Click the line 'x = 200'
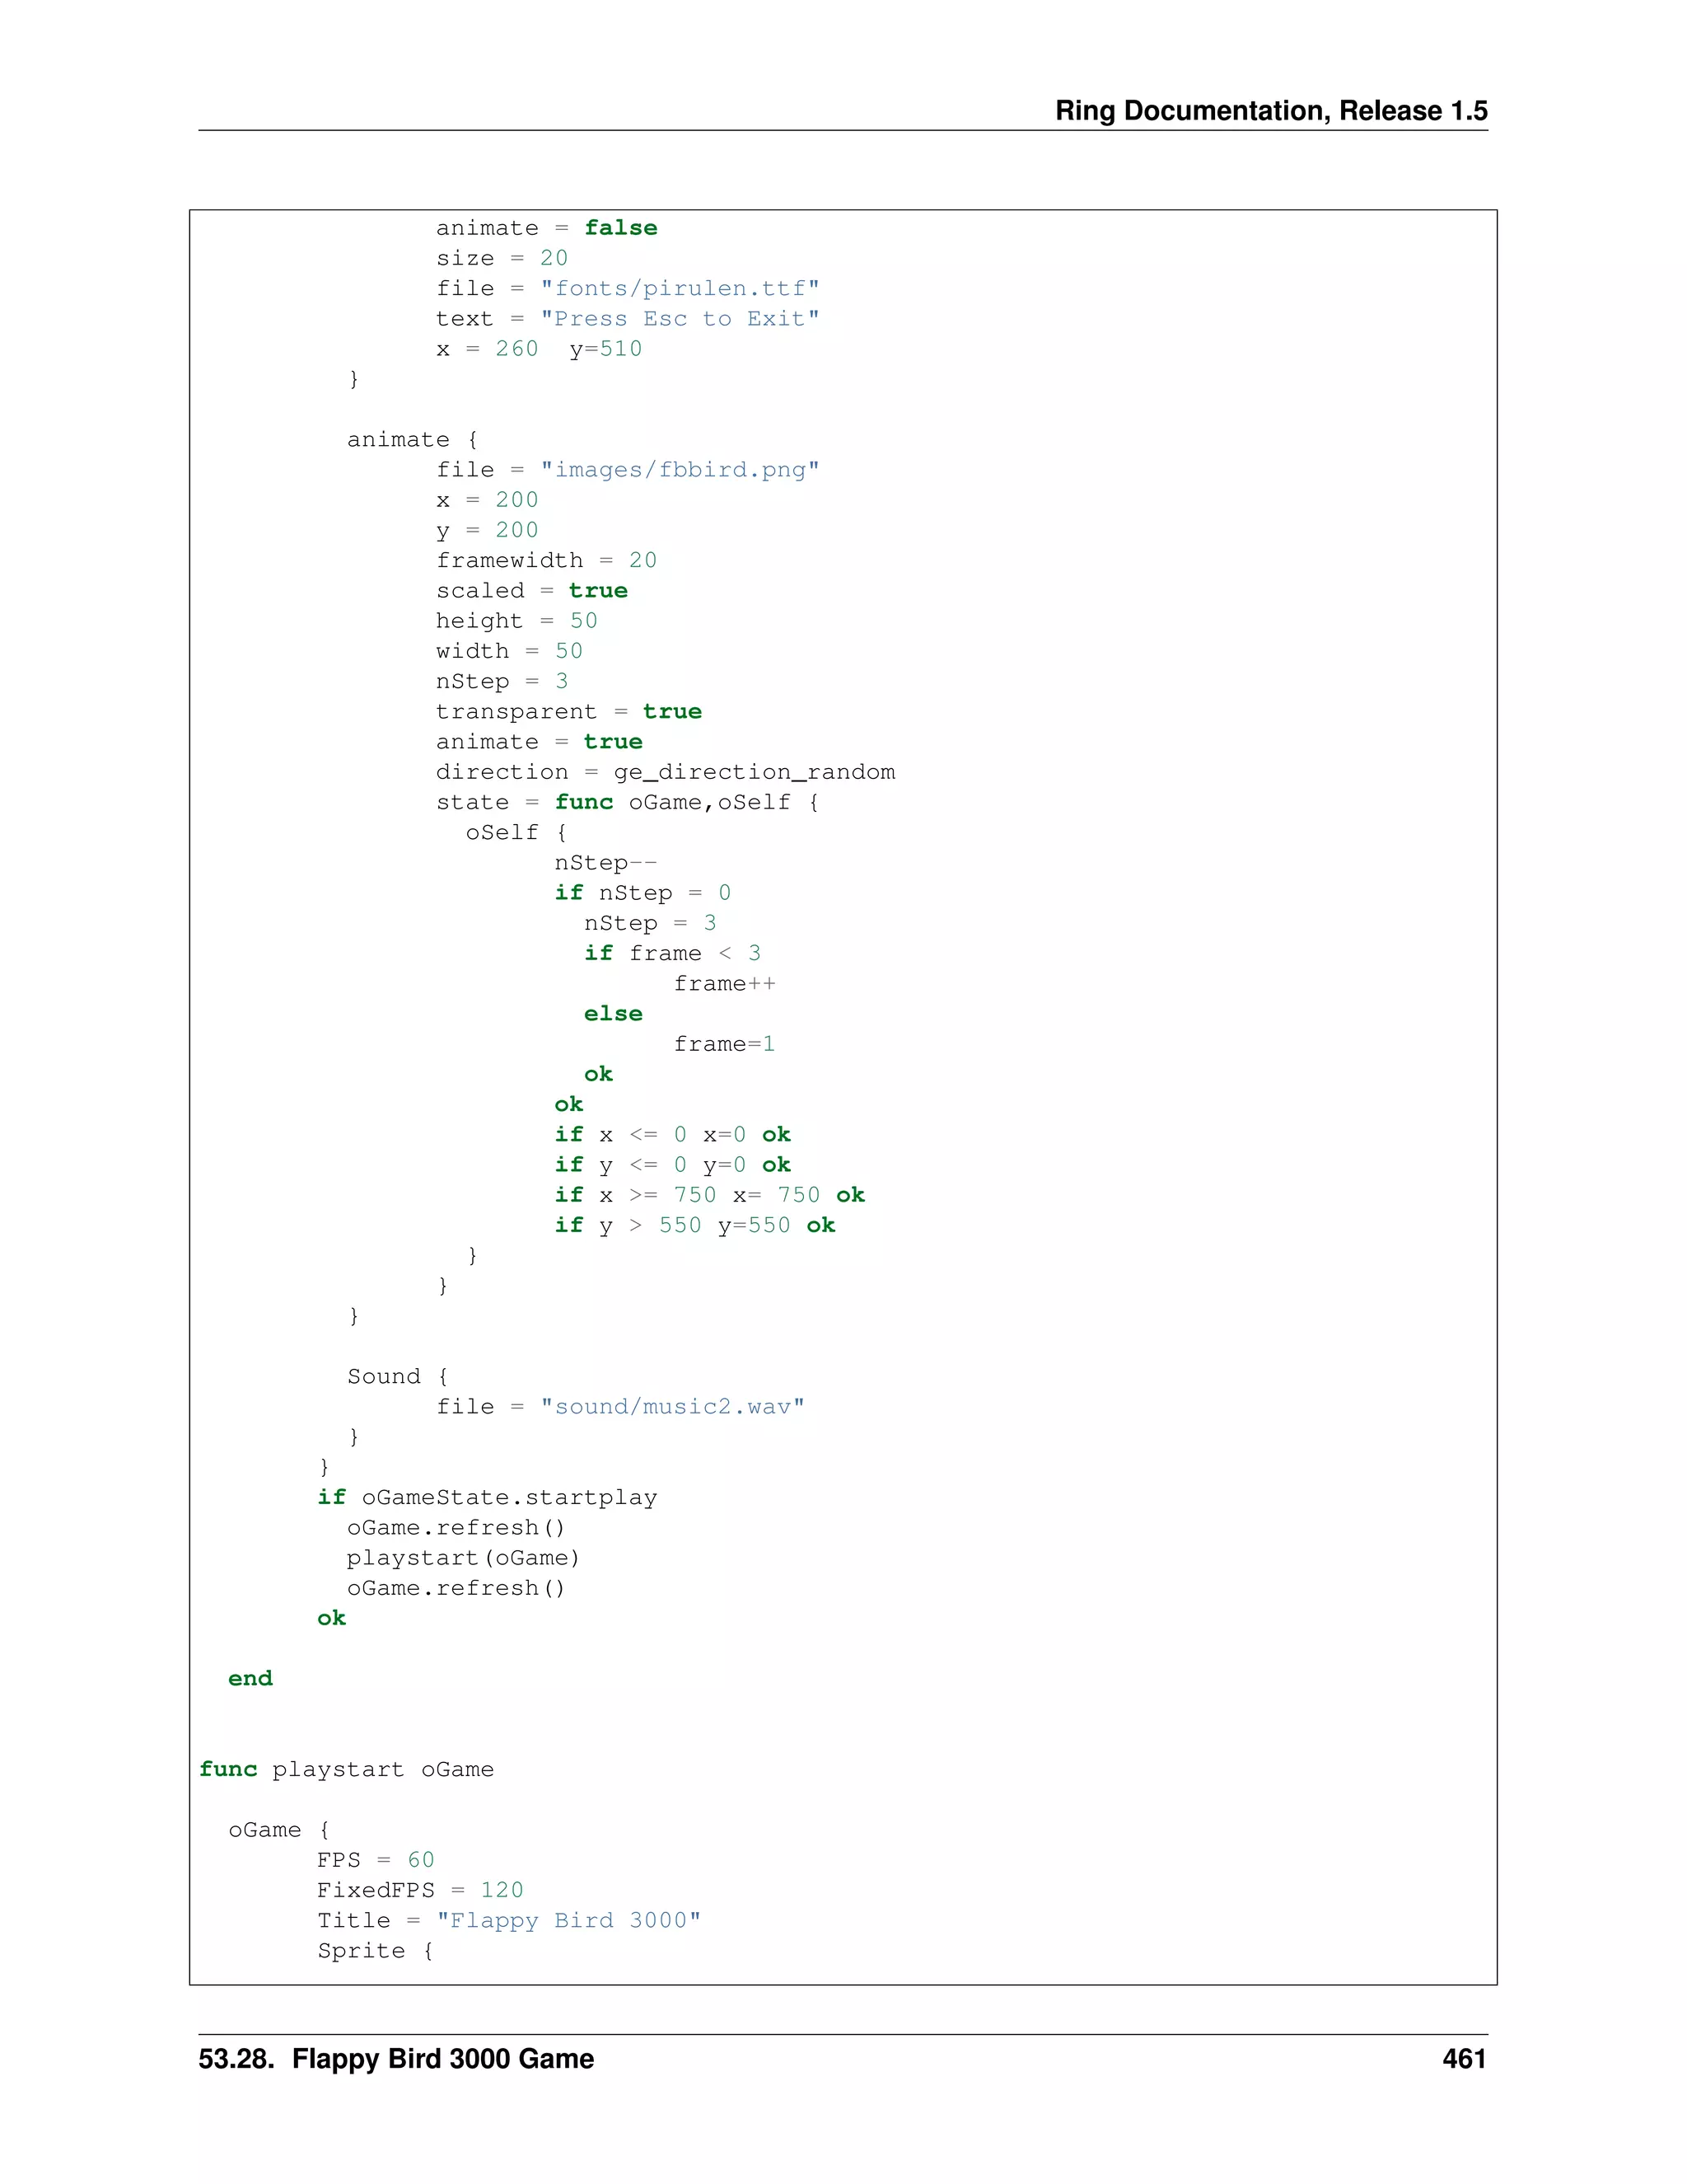 click(487, 500)
